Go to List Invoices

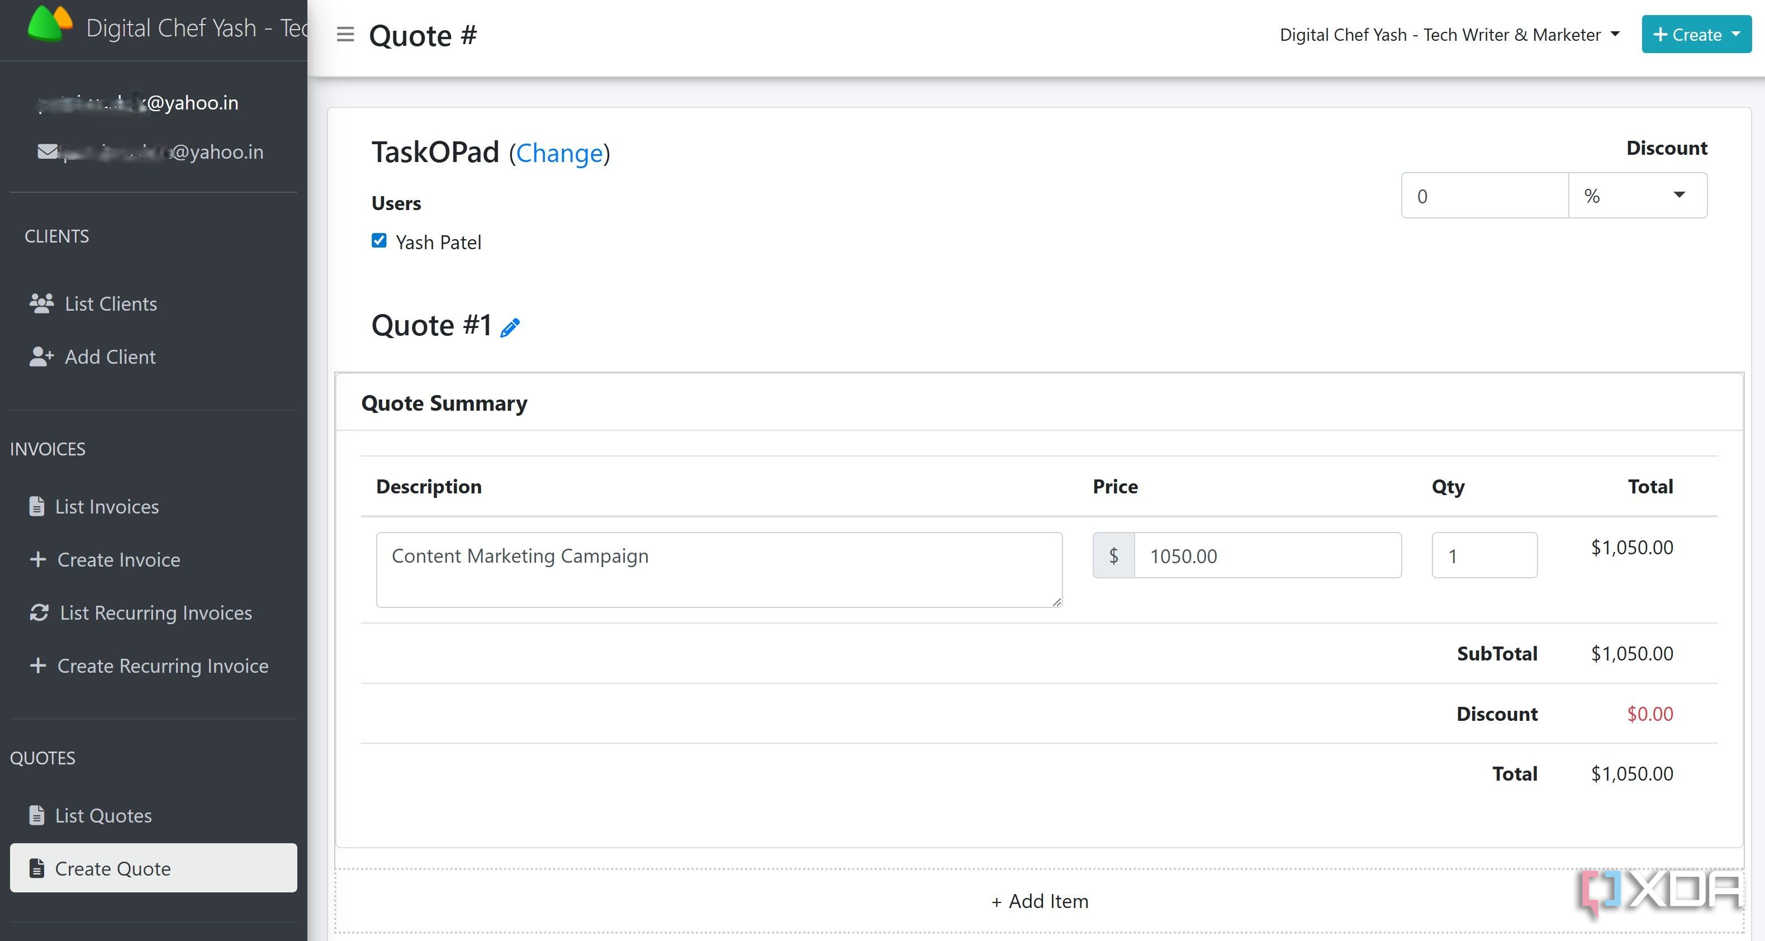click(x=154, y=506)
